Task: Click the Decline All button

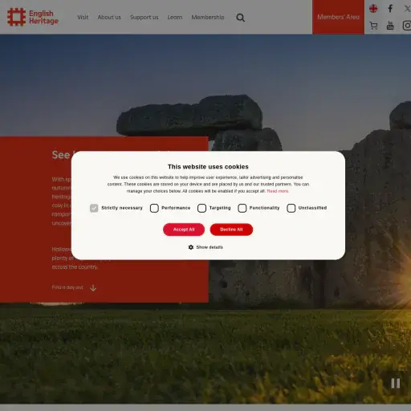Action: tap(231, 230)
